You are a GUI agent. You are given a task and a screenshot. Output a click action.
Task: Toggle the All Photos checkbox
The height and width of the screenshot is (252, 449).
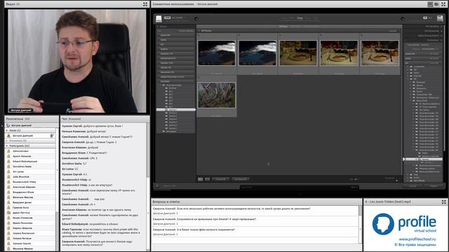tap(199, 31)
